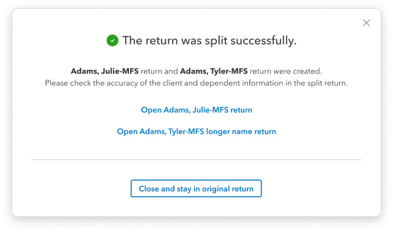Click 'The return' at the heading start
The width and height of the screenshot is (393, 231).
click(x=150, y=40)
